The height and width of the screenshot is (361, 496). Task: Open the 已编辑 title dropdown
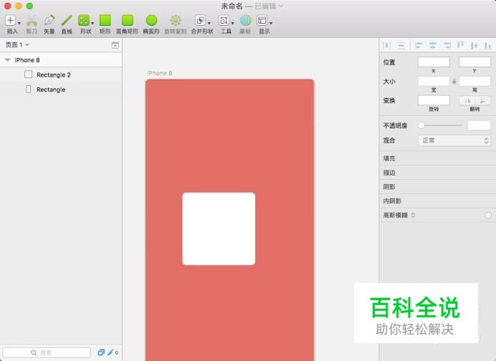tap(269, 6)
